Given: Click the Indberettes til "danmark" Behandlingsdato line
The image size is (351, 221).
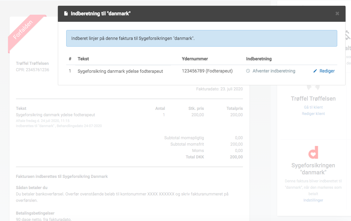Looking at the screenshot, I should coord(59,126).
